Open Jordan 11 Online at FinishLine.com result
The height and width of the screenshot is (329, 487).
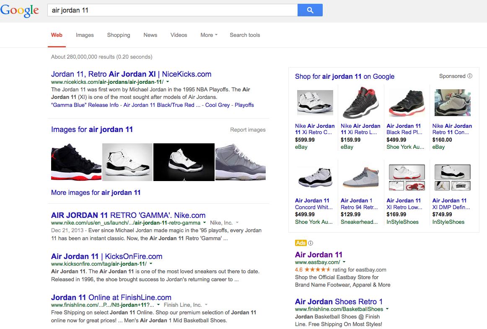pyautogui.click(x=111, y=297)
